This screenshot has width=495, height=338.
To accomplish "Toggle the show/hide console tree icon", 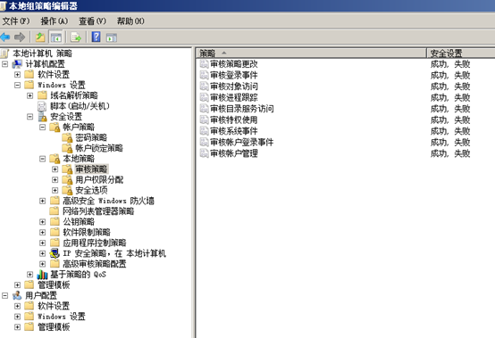I will (x=56, y=37).
